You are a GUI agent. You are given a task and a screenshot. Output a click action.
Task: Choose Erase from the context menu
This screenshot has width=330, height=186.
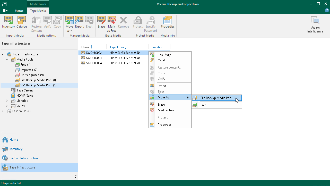170,105
